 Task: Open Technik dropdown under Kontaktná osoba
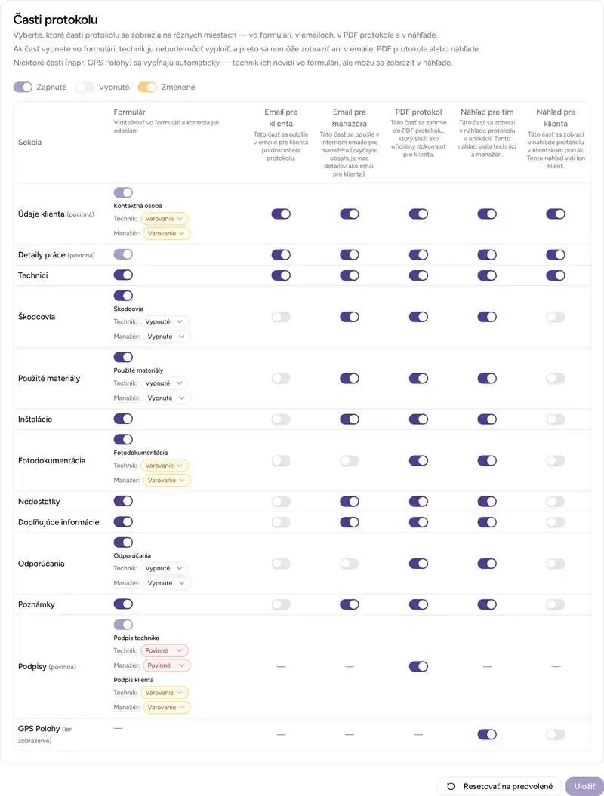pos(165,219)
